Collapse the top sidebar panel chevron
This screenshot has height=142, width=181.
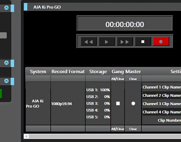[6, 8]
